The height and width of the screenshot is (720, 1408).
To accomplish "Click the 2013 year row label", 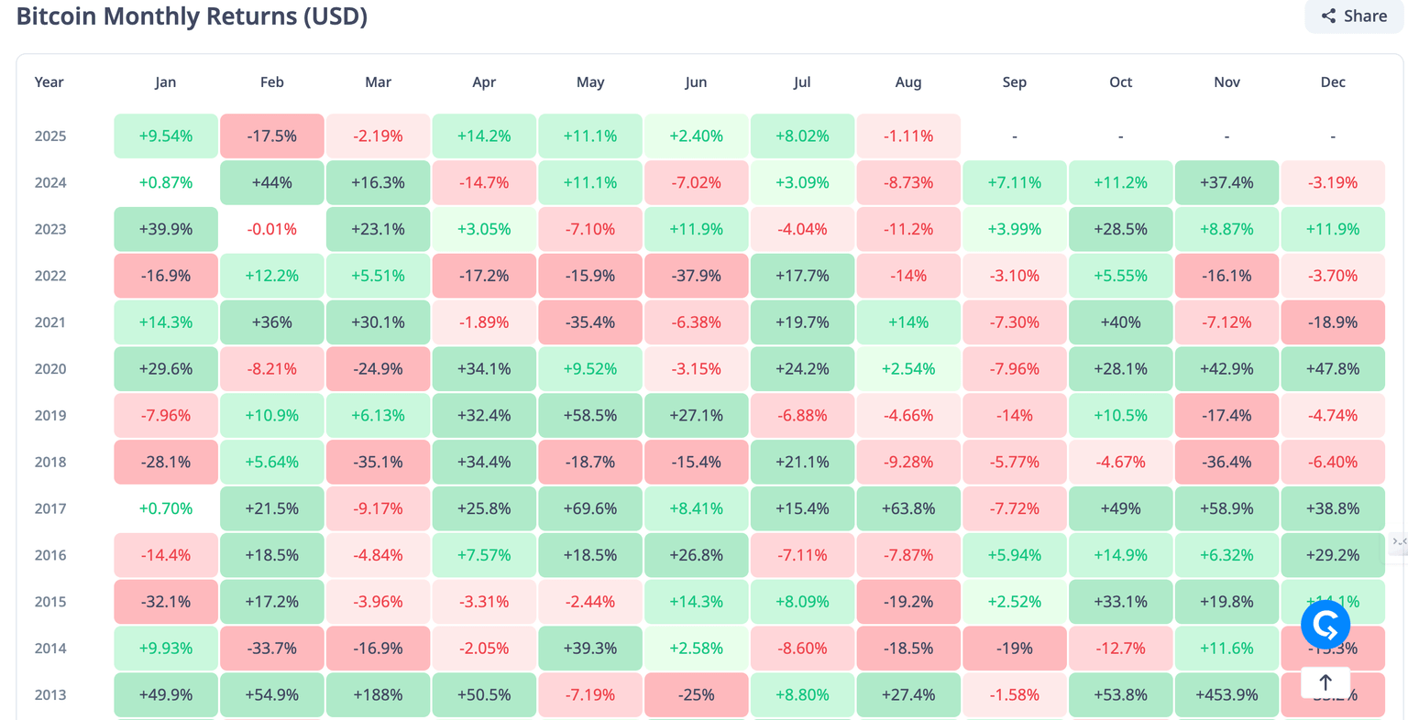I will coord(50,695).
